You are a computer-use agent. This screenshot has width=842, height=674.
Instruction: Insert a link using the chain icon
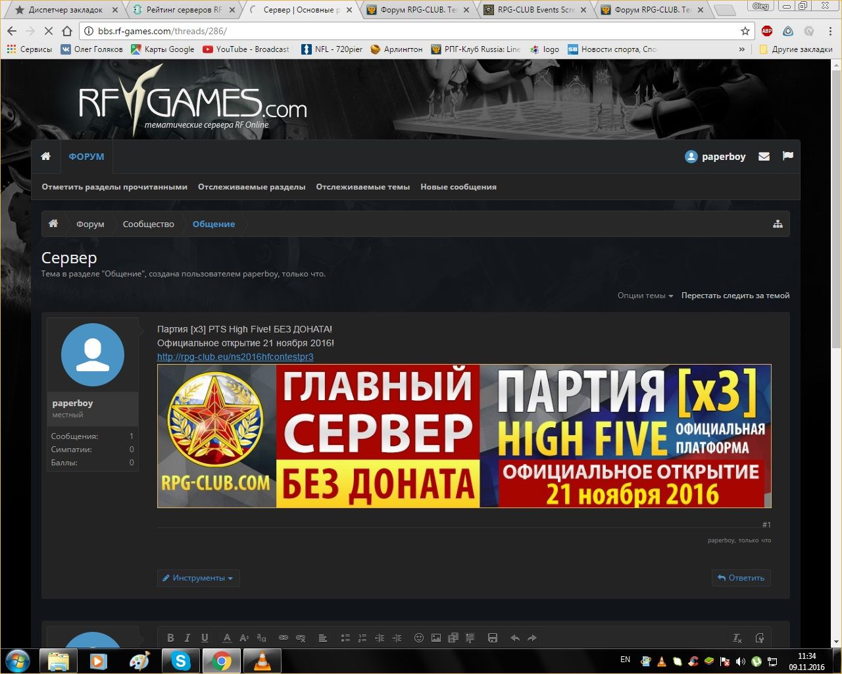284,638
